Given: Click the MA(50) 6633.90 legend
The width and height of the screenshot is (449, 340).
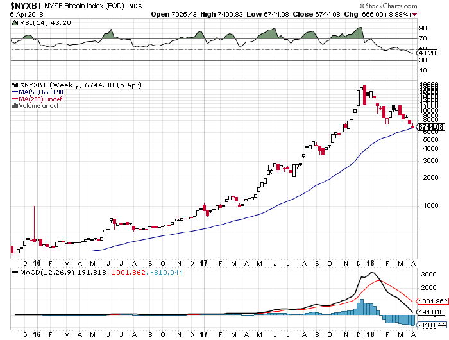Looking at the screenshot, I should (37, 92).
